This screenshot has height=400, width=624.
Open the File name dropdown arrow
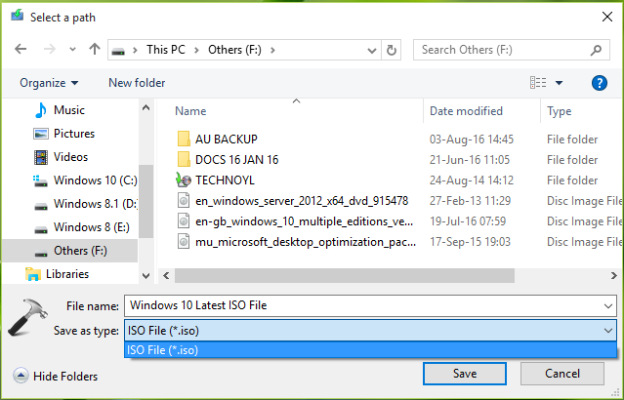607,305
